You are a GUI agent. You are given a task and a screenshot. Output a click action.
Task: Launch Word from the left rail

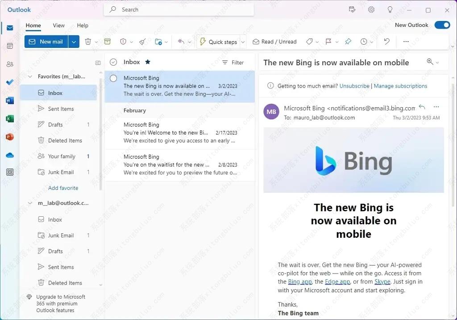coord(10,101)
